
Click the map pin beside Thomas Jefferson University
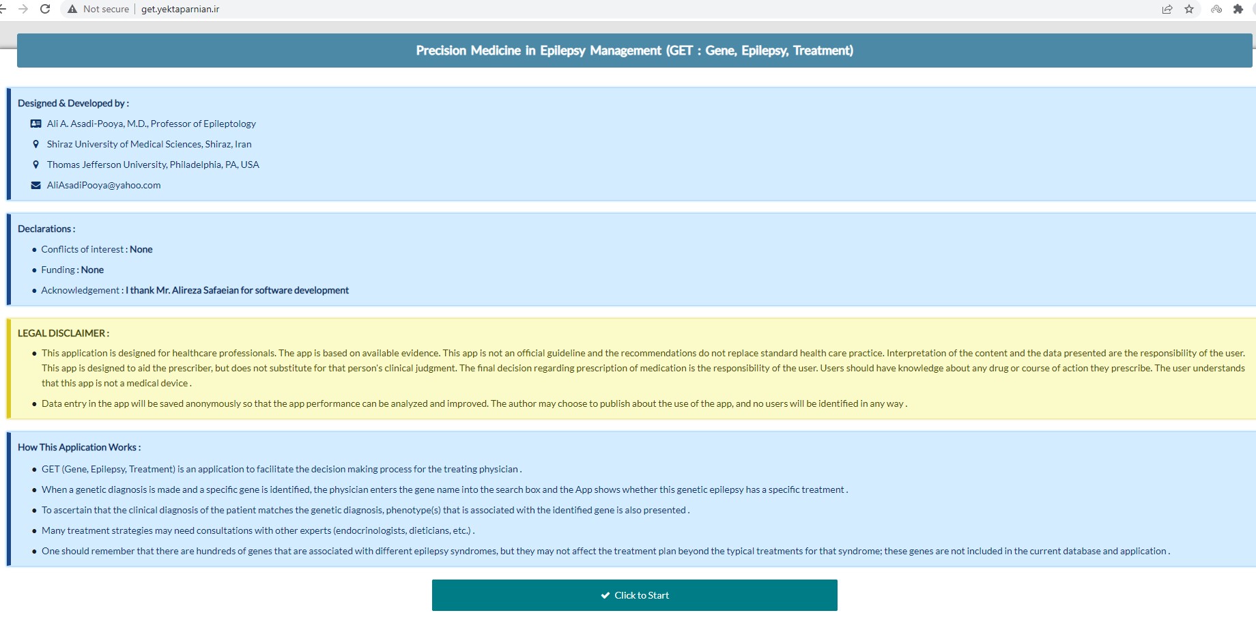36,165
